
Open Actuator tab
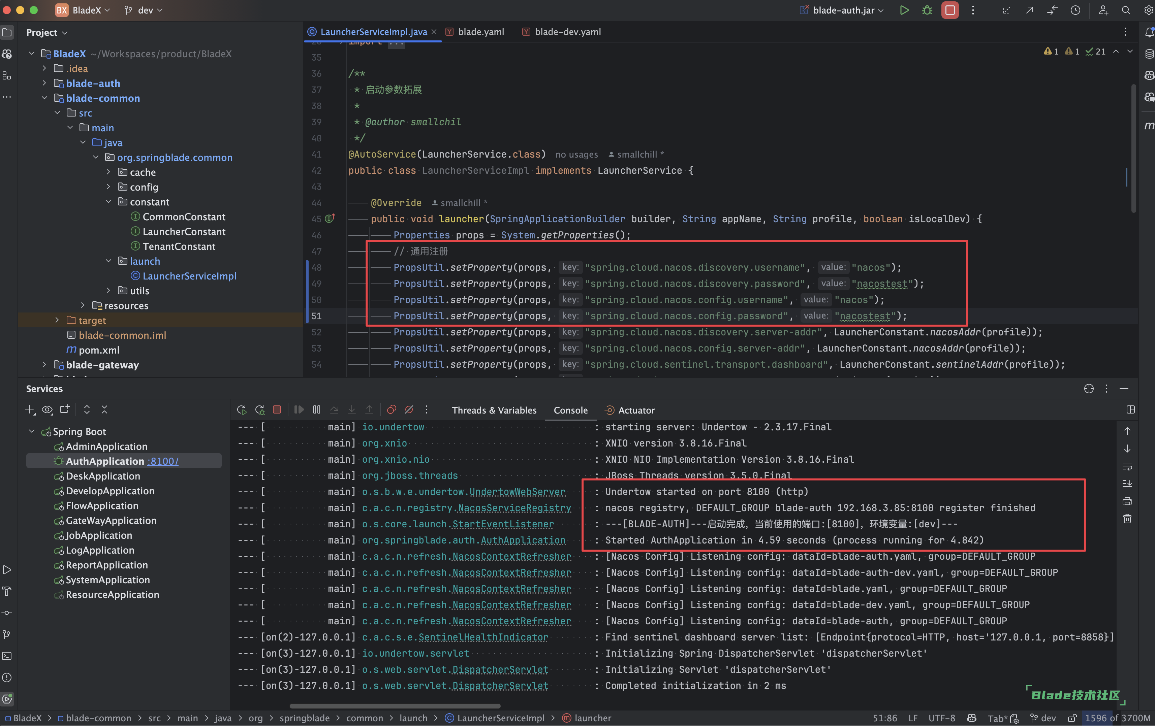pyautogui.click(x=630, y=410)
